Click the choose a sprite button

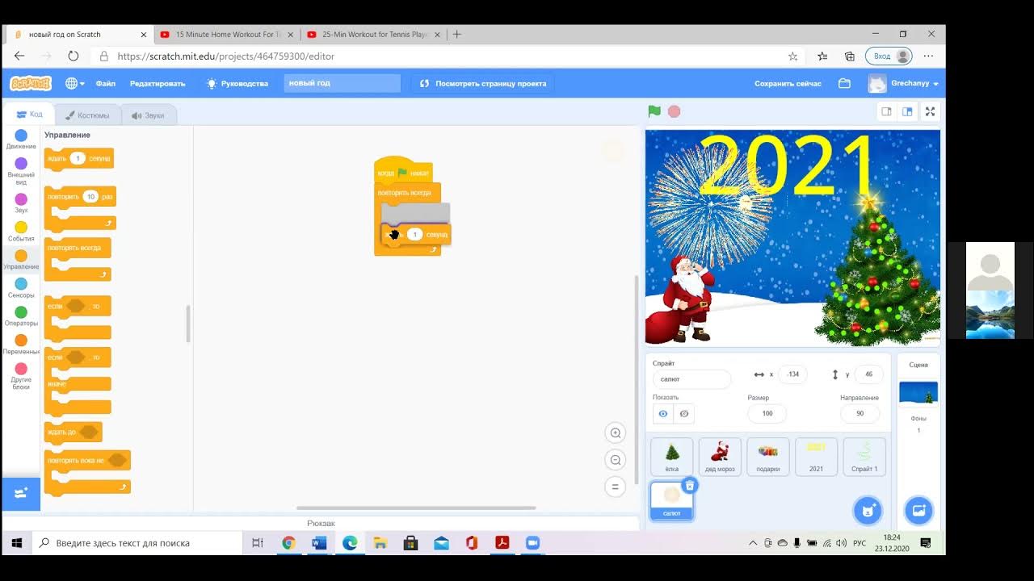tap(868, 510)
